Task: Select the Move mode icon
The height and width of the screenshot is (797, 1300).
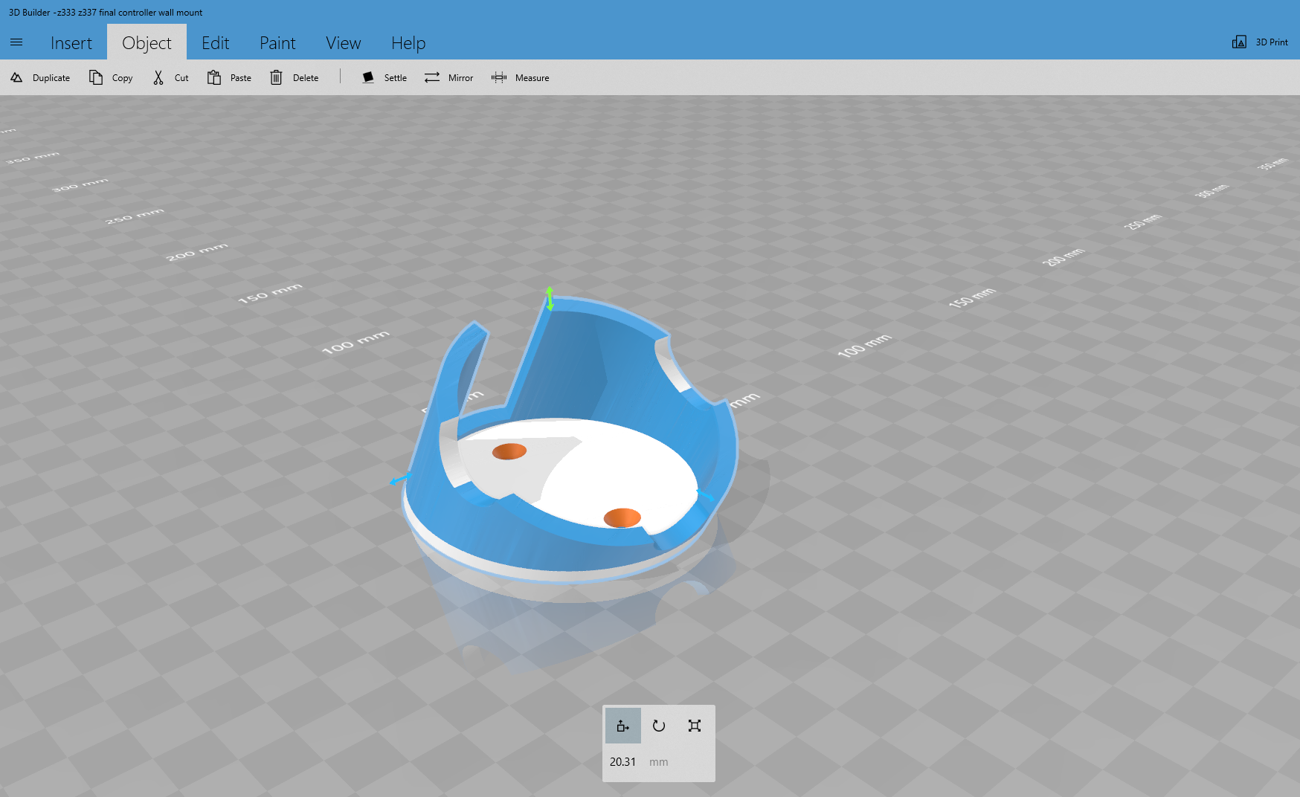Action: click(x=623, y=726)
